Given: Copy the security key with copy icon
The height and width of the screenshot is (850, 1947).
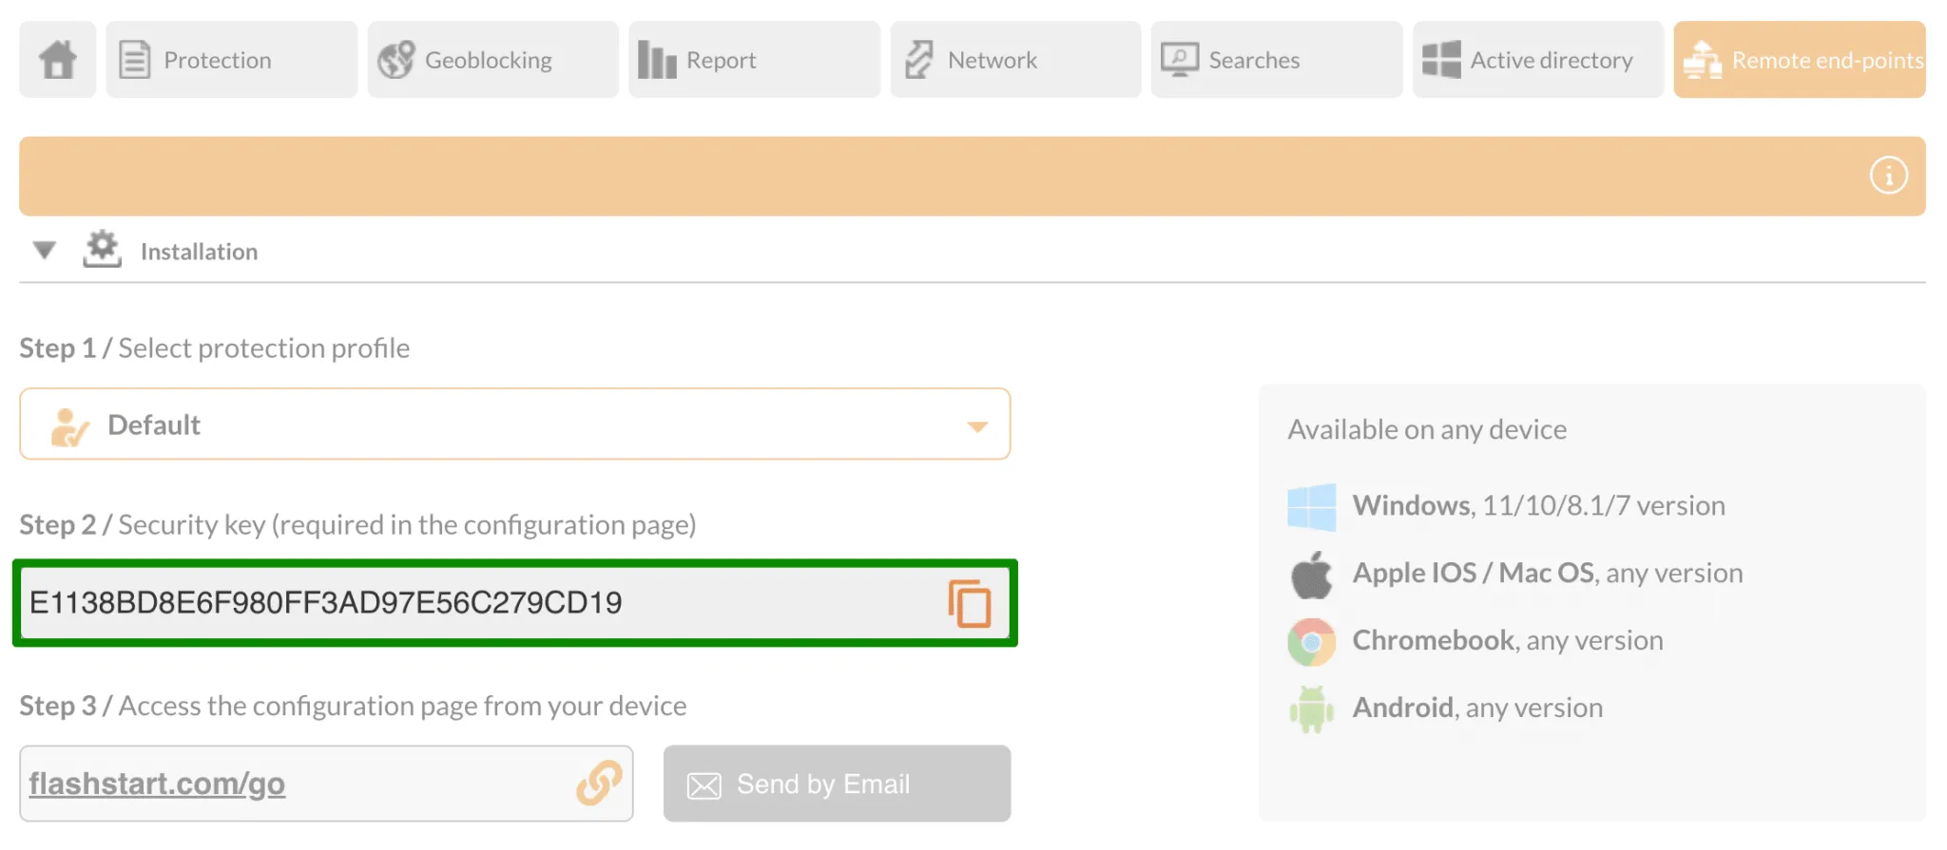Looking at the screenshot, I should pos(969,604).
